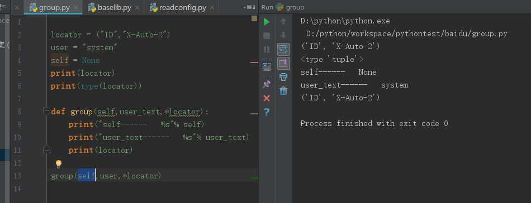Click the code inspection indicator square atop editor
The width and height of the screenshot is (531, 203).
[x=254, y=18]
